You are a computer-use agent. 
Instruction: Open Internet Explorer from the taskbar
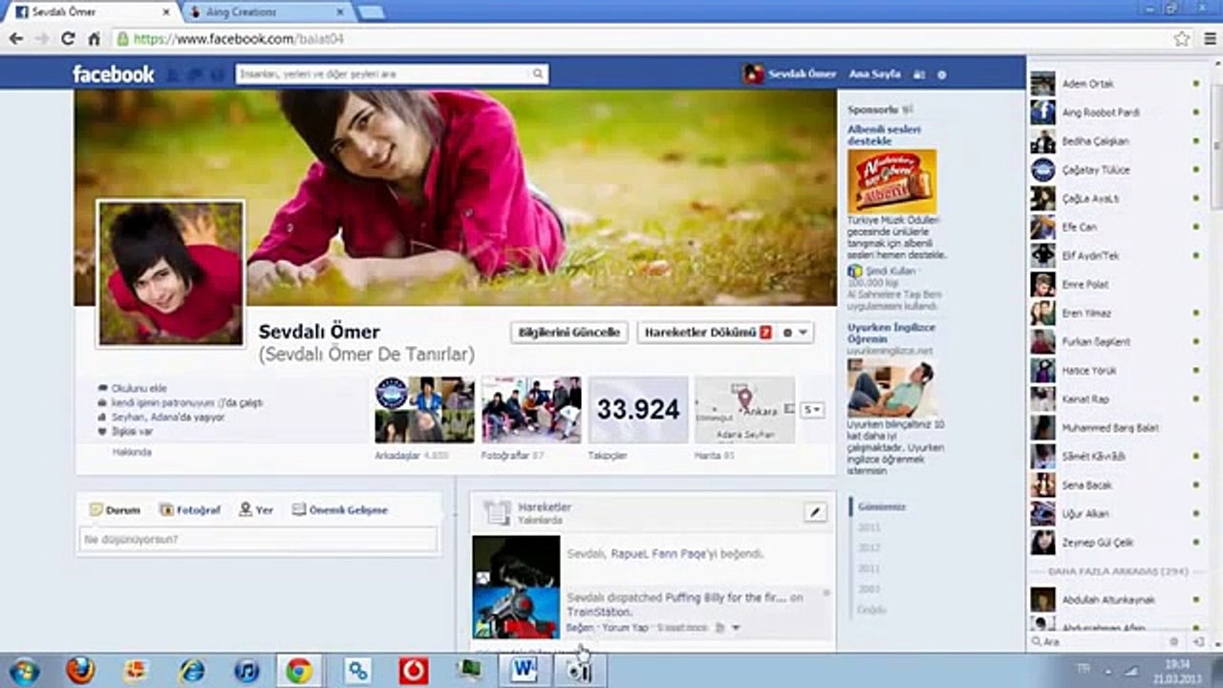(192, 671)
